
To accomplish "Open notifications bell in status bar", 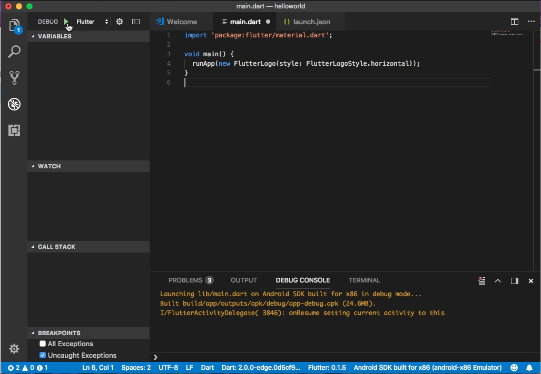I will click(x=529, y=368).
